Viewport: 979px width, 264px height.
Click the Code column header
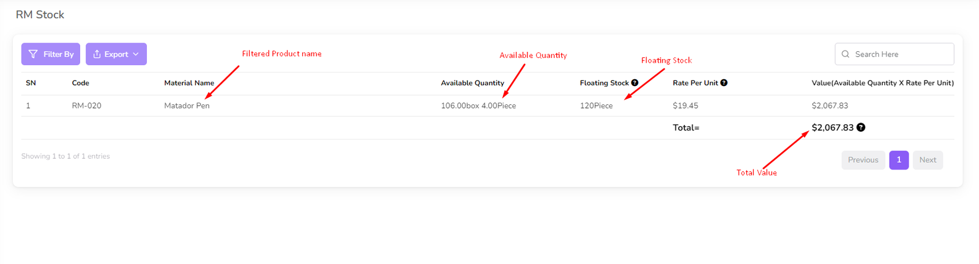pos(80,83)
